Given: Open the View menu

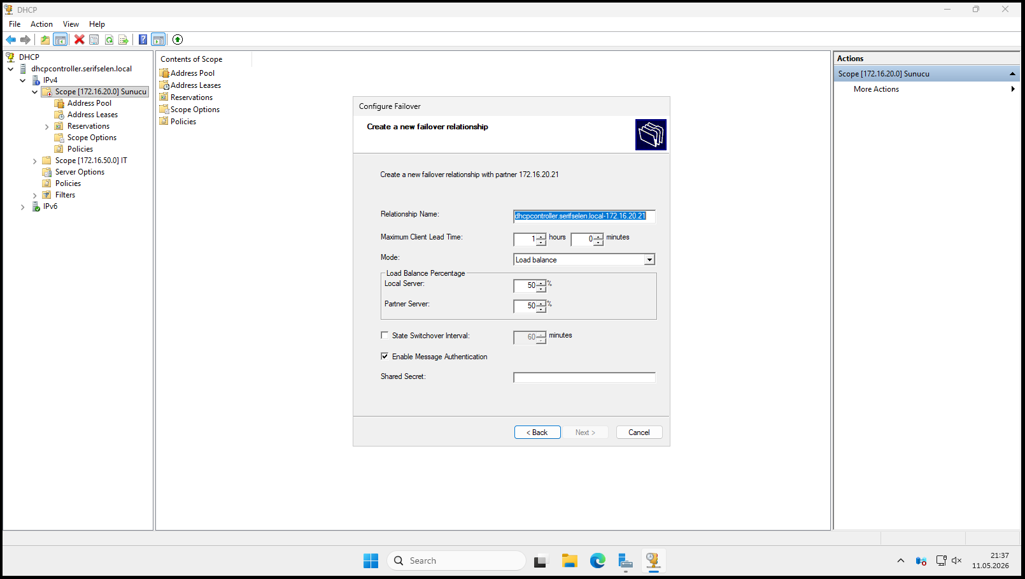Looking at the screenshot, I should pos(71,24).
